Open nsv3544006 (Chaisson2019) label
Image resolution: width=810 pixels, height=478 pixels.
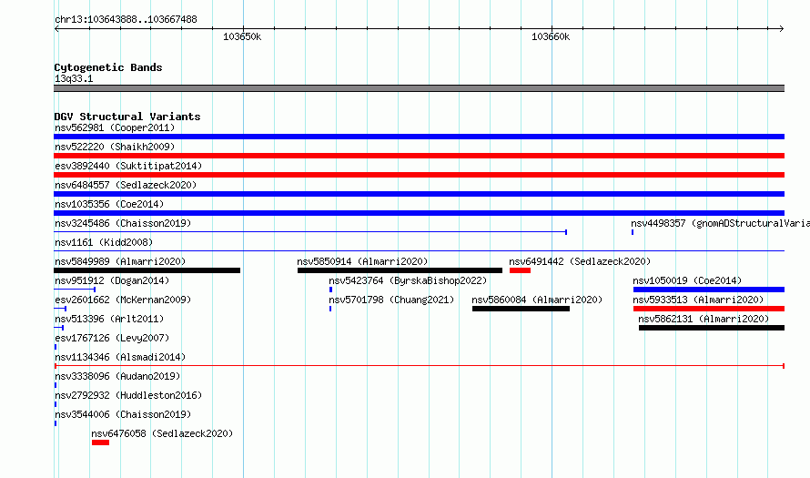[123, 414]
